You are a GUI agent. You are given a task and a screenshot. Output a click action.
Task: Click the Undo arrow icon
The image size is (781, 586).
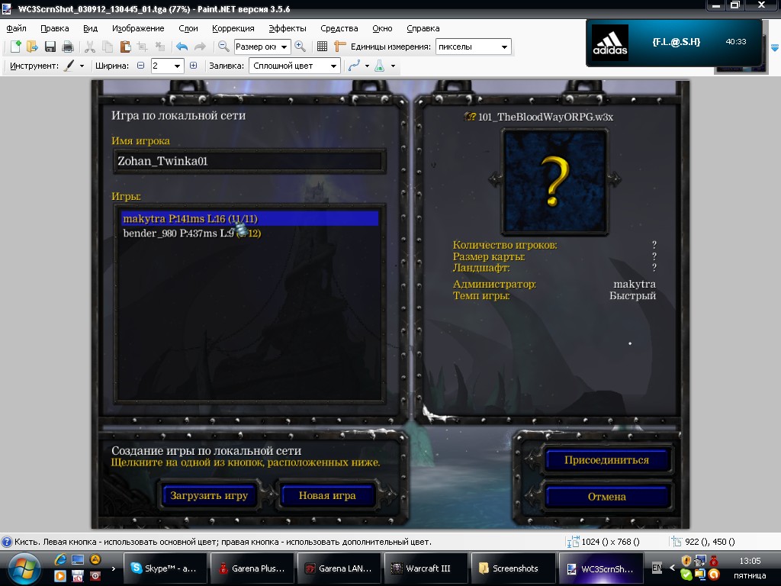182,47
